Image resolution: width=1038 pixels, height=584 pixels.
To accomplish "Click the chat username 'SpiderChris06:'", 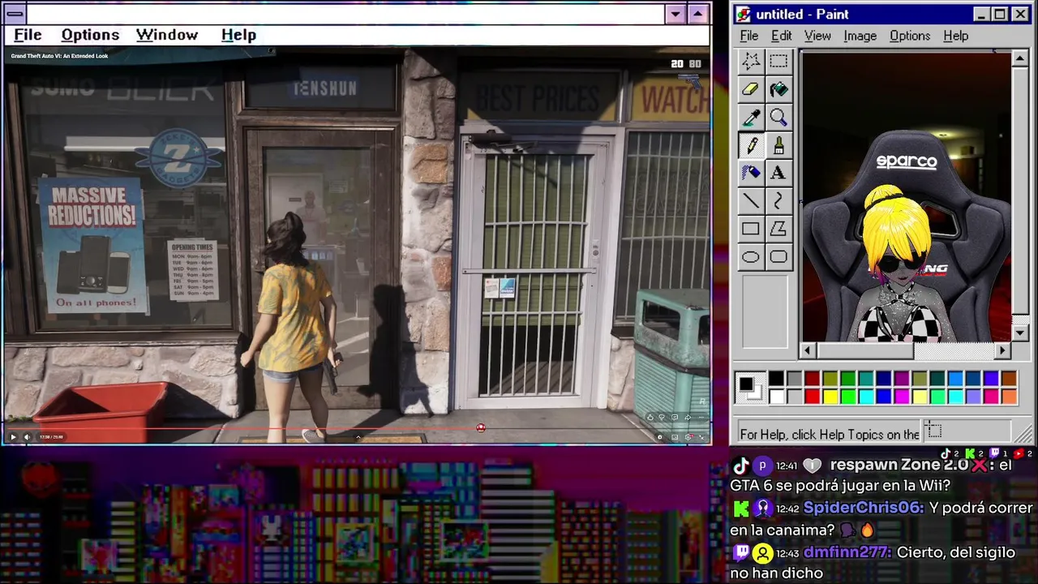I will (x=864, y=508).
